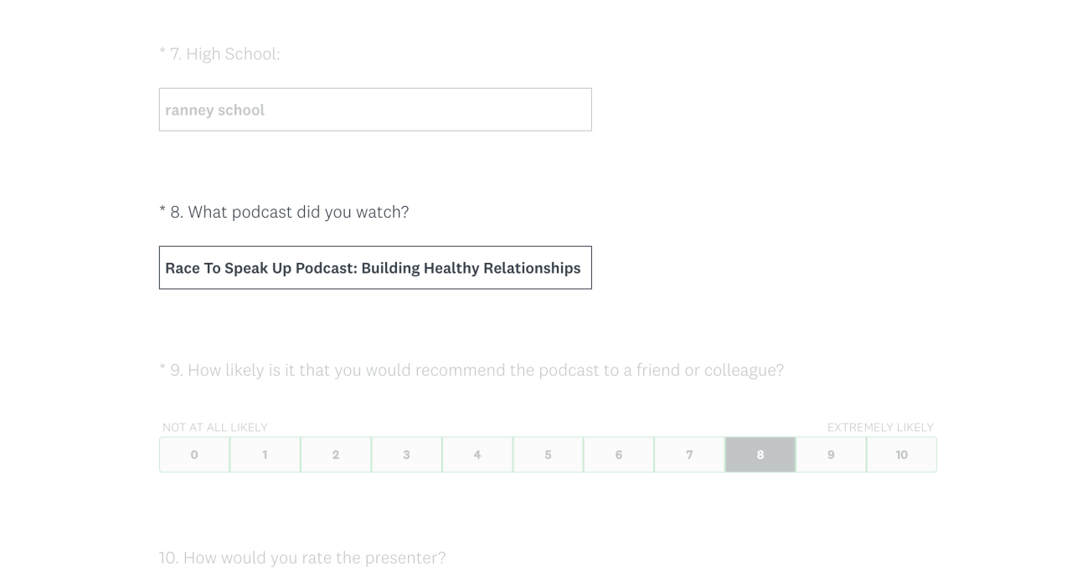This screenshot has width=1072, height=576.
Task: Select rating 1 on the recommend scale
Action: 265,455
